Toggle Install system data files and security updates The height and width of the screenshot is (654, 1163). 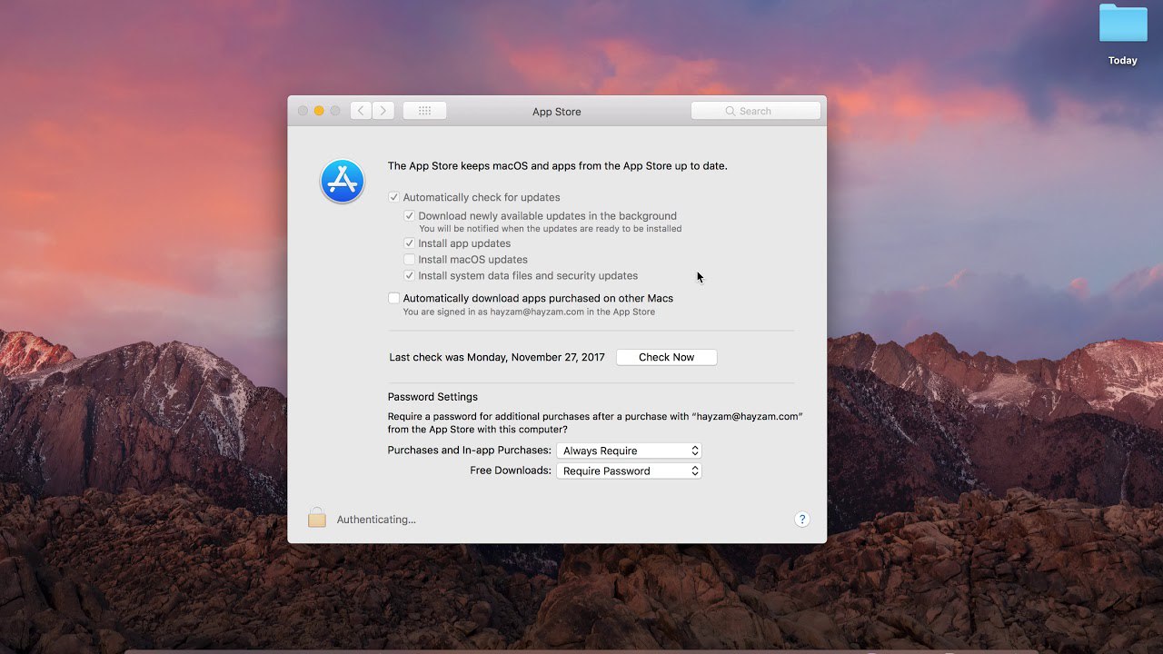409,276
